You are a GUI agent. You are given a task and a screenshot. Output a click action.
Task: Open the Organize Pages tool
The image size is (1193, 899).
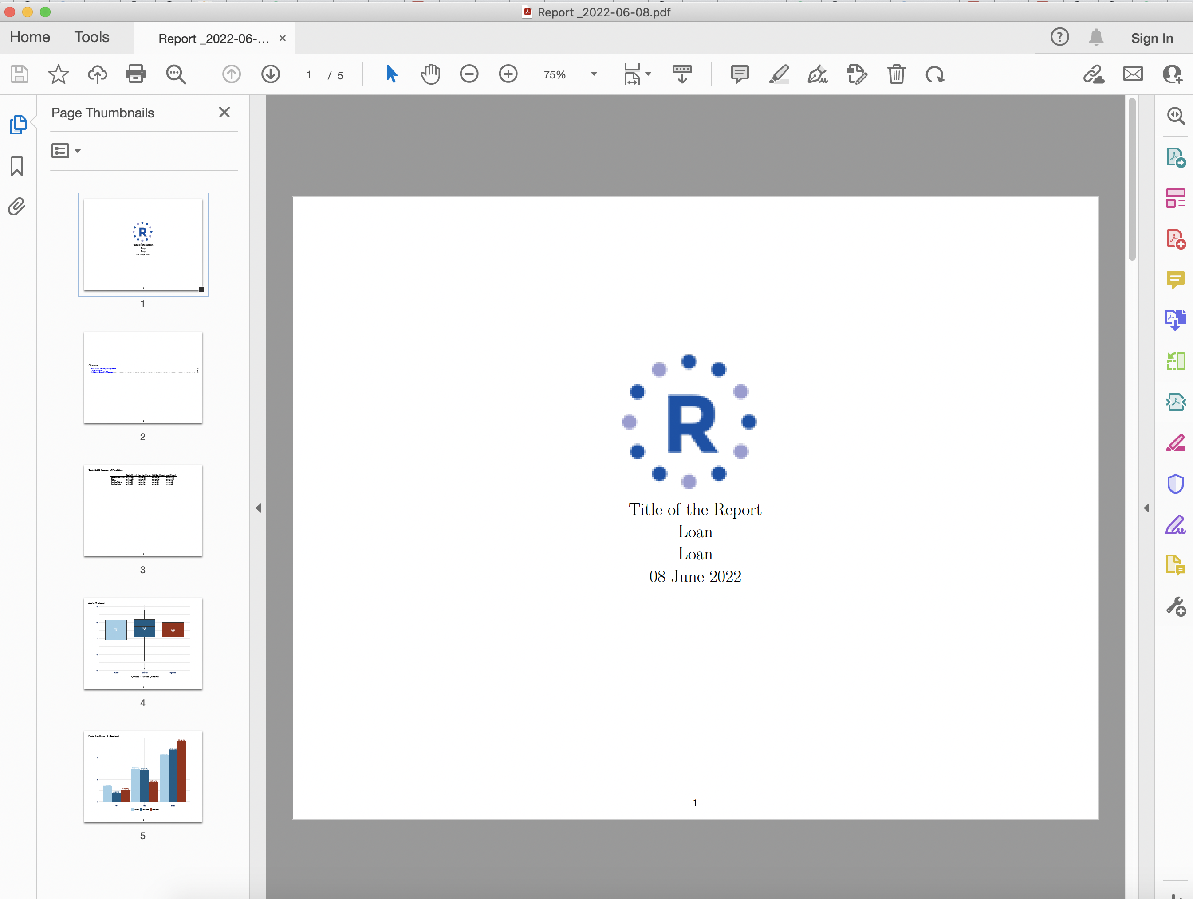pyautogui.click(x=1176, y=361)
